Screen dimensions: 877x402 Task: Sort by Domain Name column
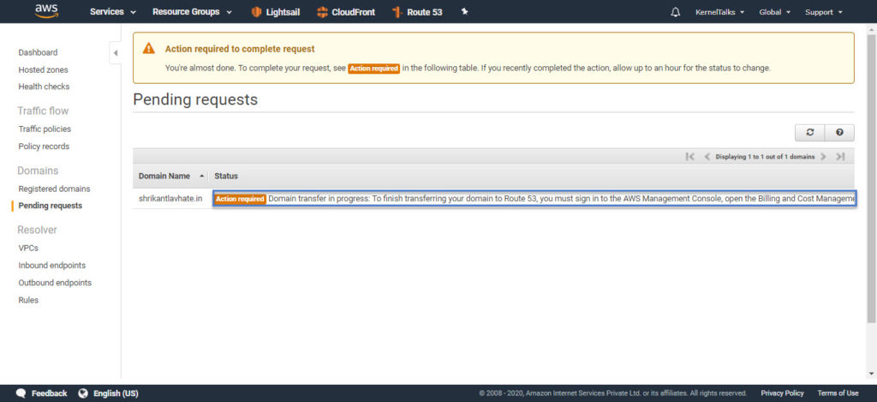pos(170,176)
